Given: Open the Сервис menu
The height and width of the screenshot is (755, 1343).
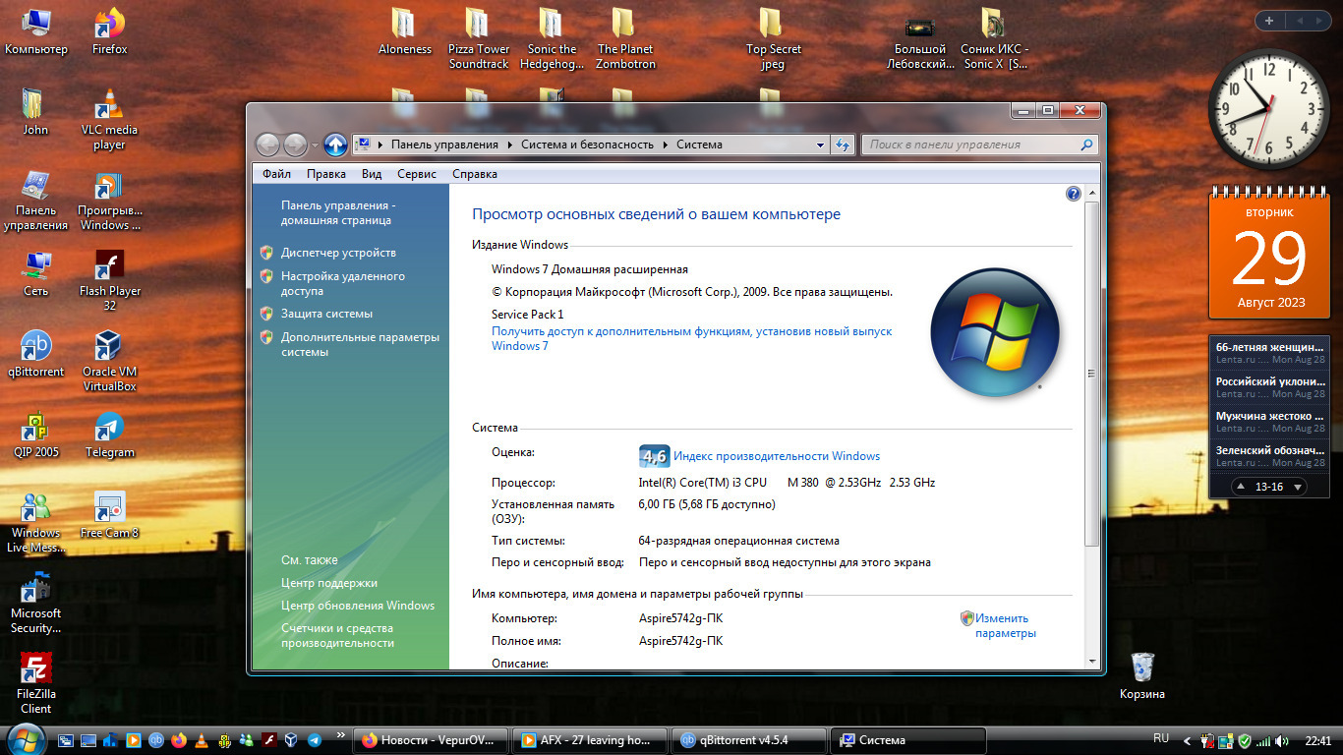Looking at the screenshot, I should point(417,174).
